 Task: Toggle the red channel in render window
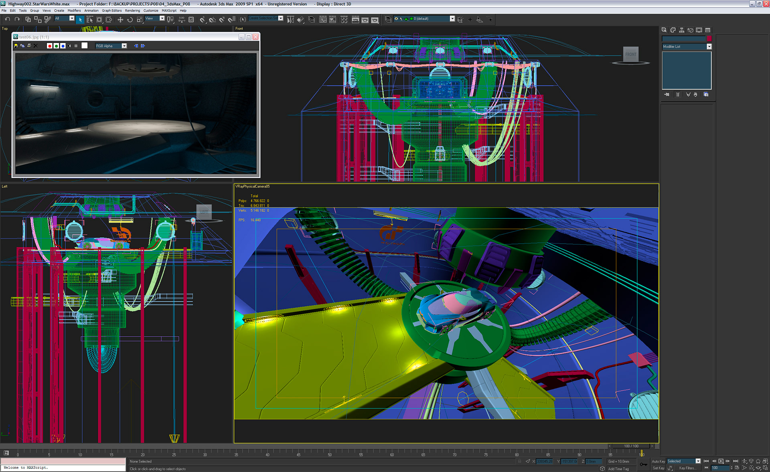click(50, 46)
